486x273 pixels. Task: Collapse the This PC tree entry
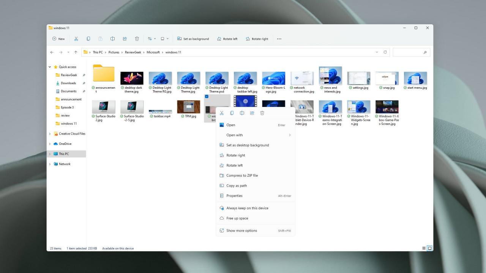pos(50,154)
